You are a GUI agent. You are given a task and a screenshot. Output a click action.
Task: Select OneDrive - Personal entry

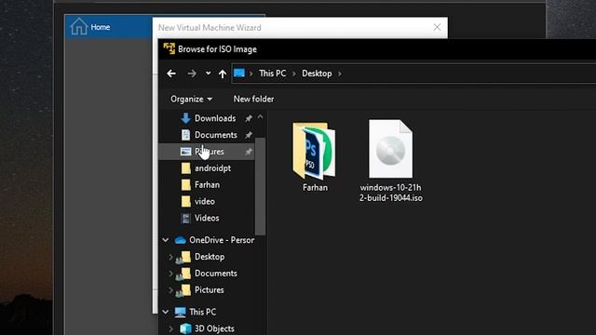(222, 240)
